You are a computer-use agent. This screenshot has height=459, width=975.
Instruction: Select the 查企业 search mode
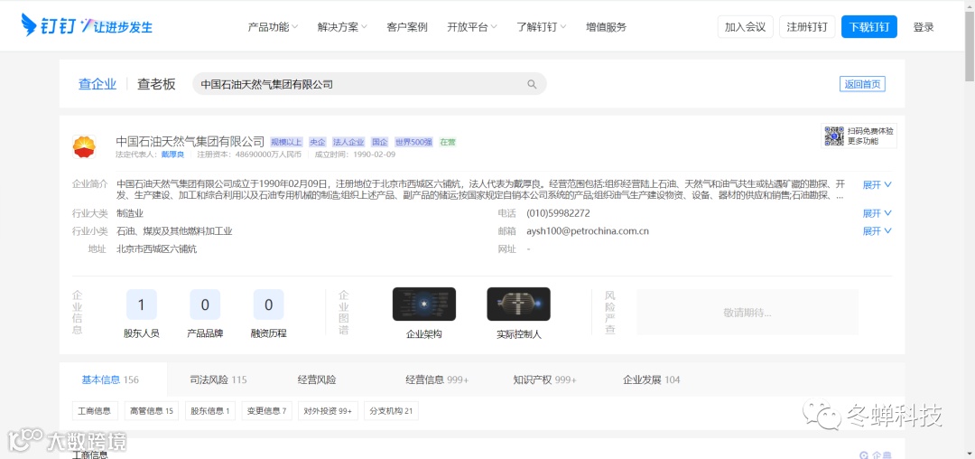(x=97, y=84)
